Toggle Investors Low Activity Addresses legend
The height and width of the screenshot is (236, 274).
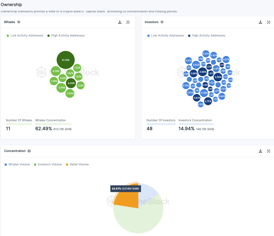[166, 35]
